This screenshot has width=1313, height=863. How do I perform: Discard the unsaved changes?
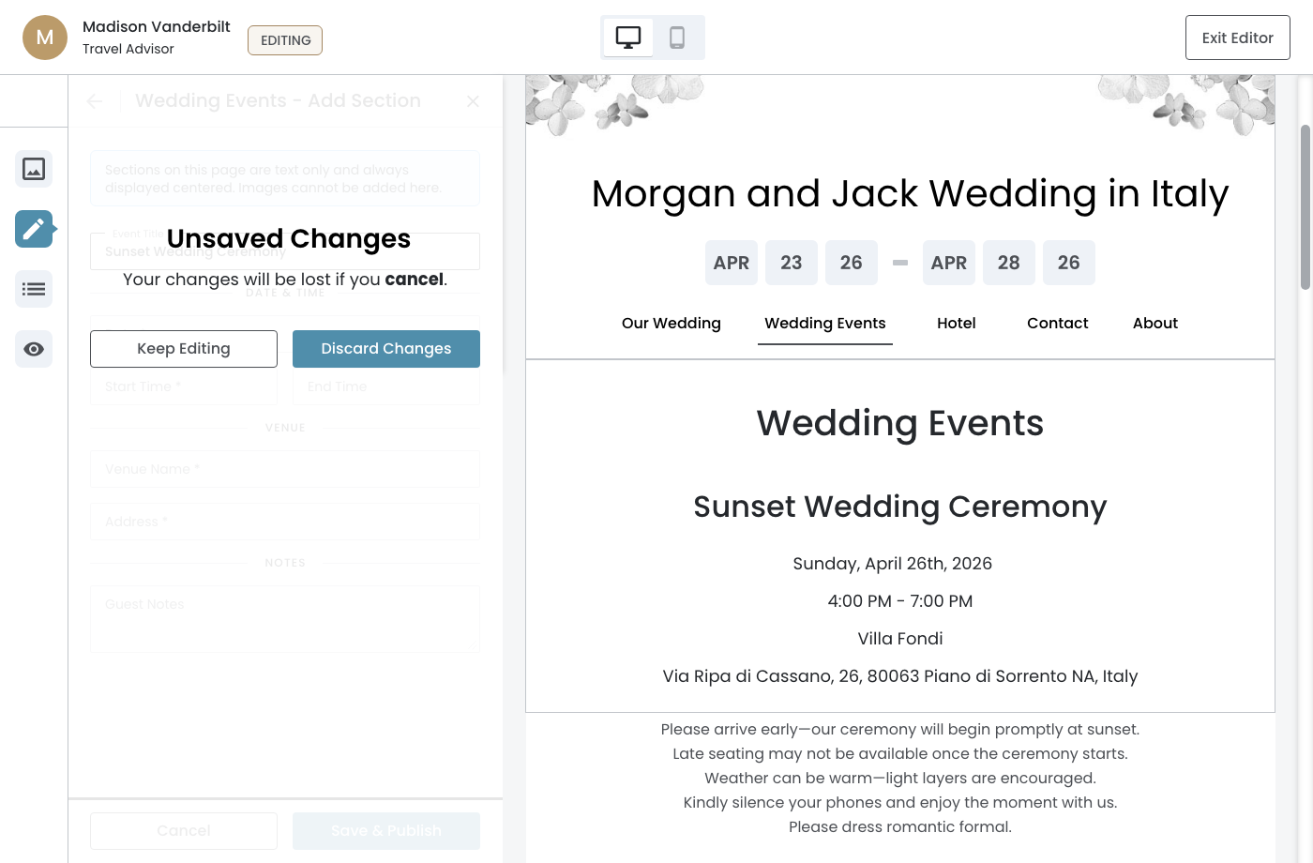pyautogui.click(x=386, y=349)
